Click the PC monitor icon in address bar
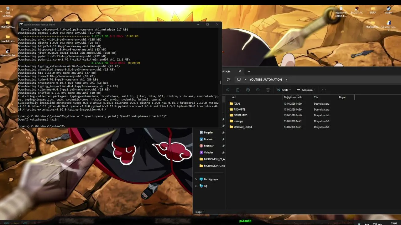 coord(239,80)
